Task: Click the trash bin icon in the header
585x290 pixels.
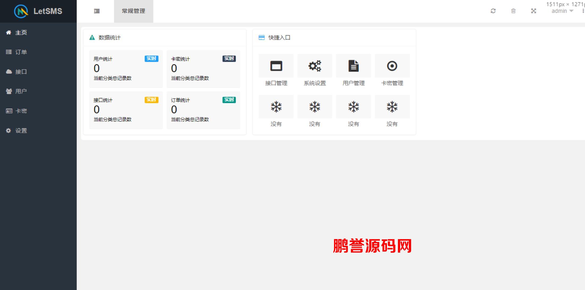Action: pos(513,11)
